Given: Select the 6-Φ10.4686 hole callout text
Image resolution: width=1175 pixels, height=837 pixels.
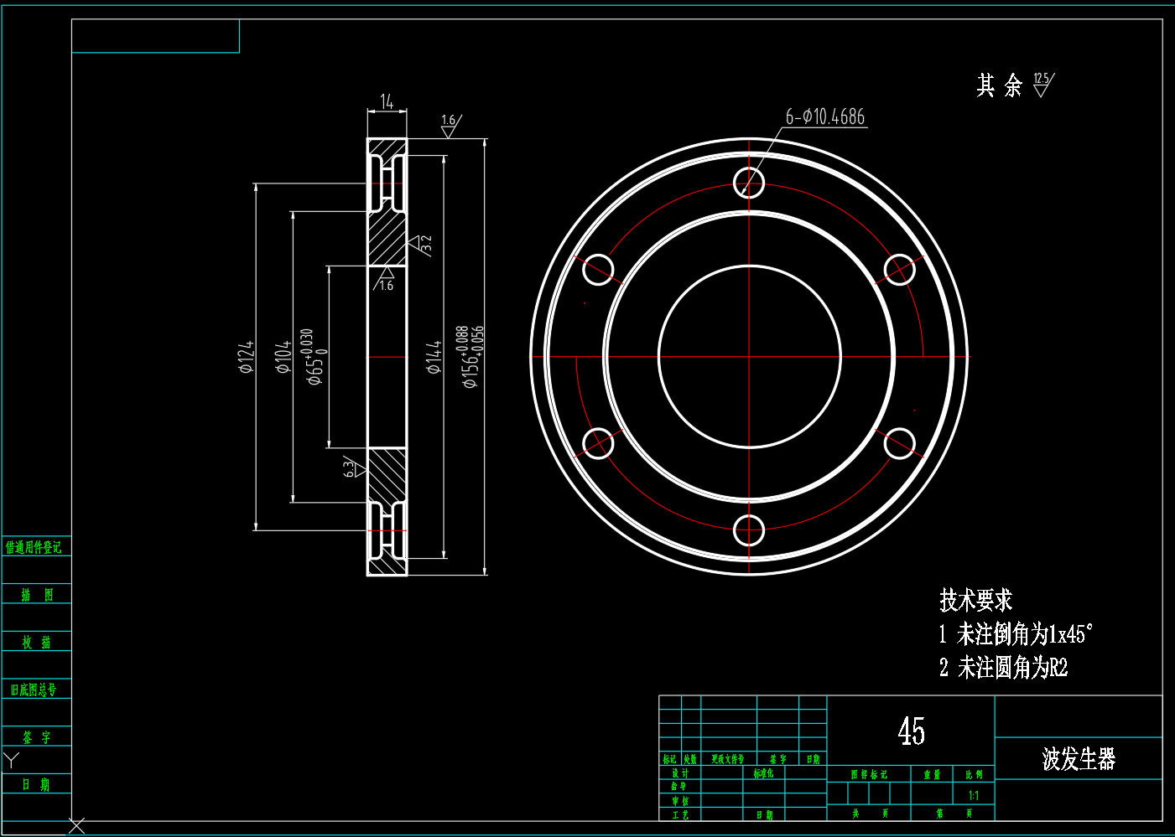Looking at the screenshot, I should pyautogui.click(x=824, y=117).
